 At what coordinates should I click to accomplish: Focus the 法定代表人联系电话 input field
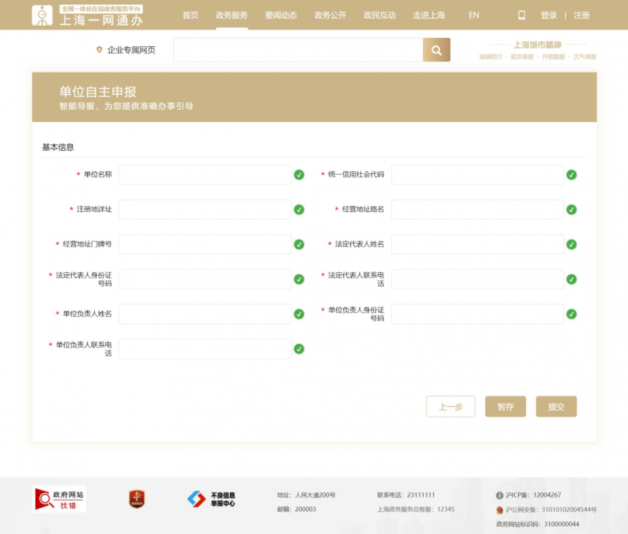pyautogui.click(x=477, y=279)
